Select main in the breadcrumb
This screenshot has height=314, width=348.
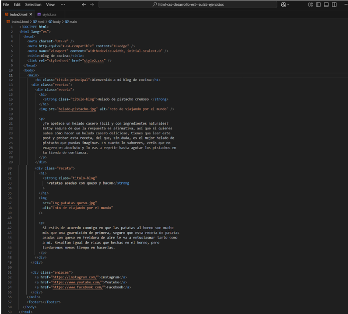coord(73,21)
